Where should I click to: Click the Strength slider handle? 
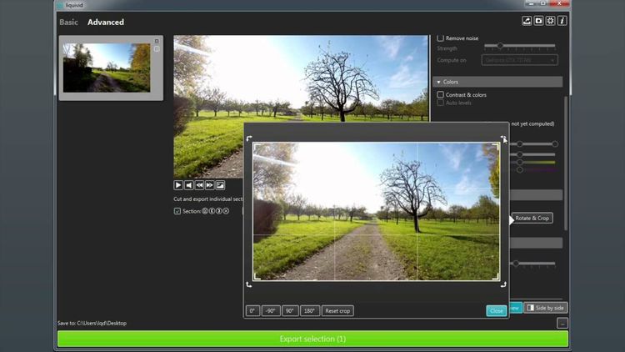tap(500, 46)
